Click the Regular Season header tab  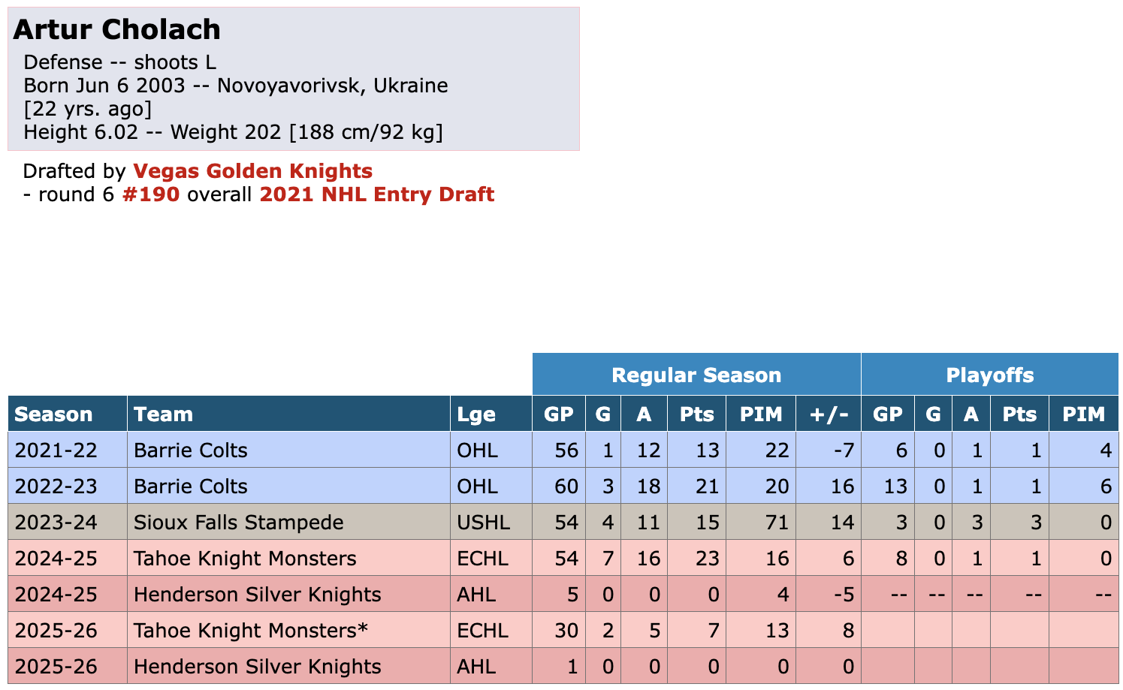[x=696, y=375]
